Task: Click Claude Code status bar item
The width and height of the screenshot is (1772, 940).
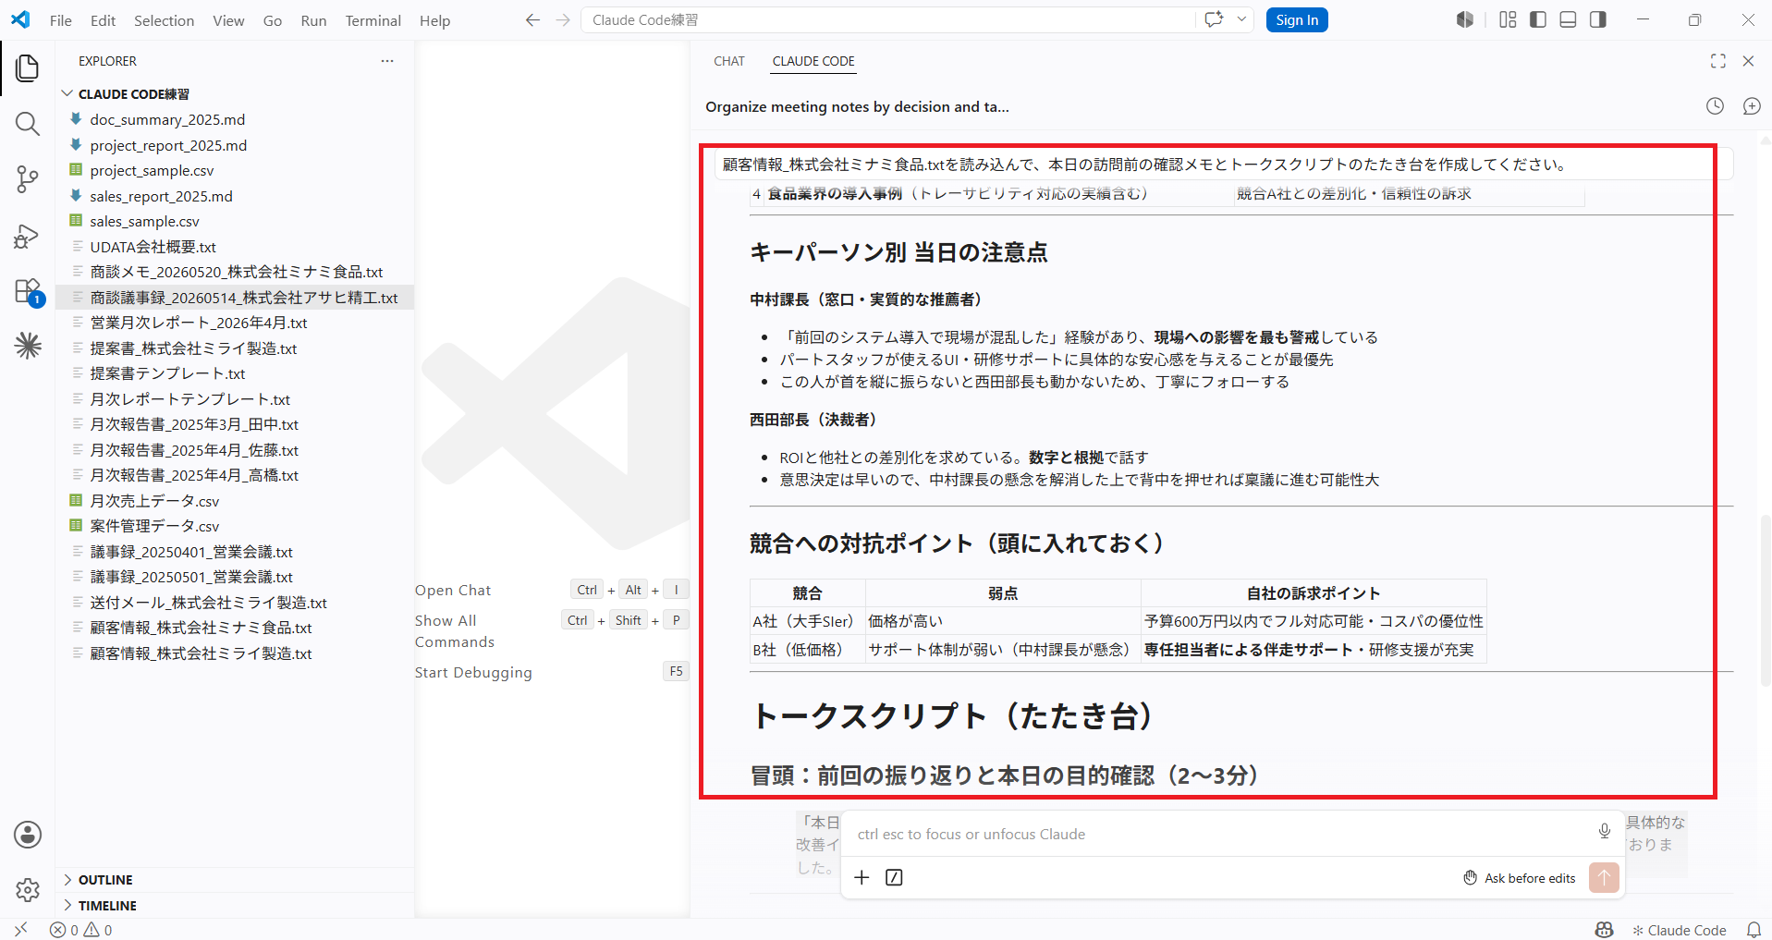Action: 1679,930
